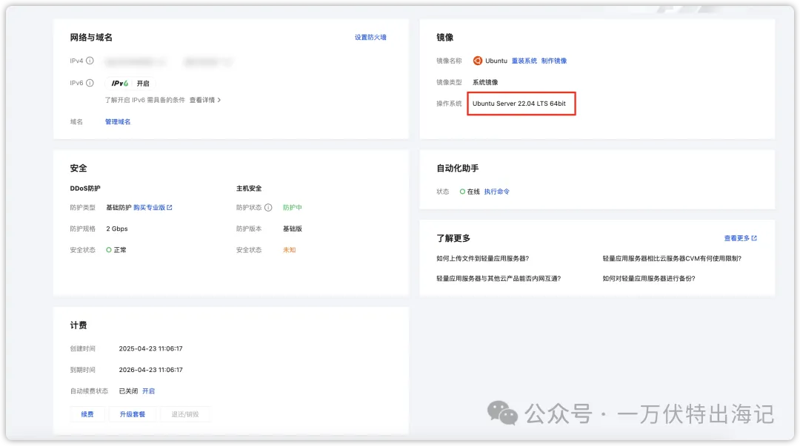This screenshot has width=800, height=446.
Task: Open 查看更多 in 了解更多 section
Action: (x=740, y=238)
